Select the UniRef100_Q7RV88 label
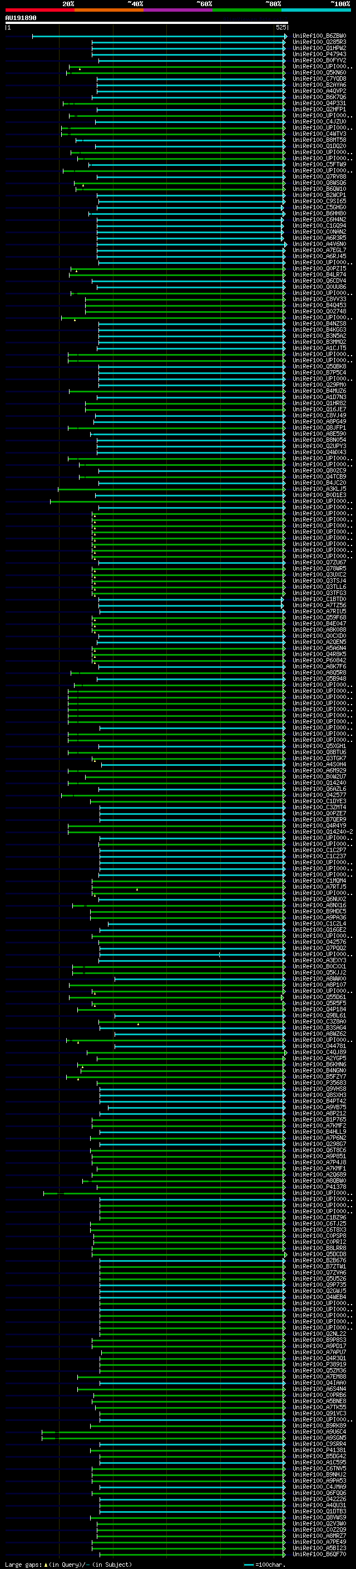The image size is (356, 1569). [x=319, y=177]
